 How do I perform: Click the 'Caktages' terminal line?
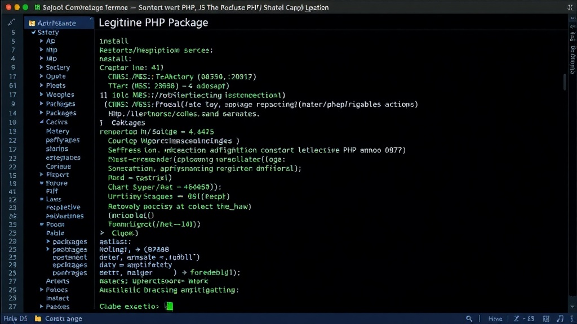(128, 123)
